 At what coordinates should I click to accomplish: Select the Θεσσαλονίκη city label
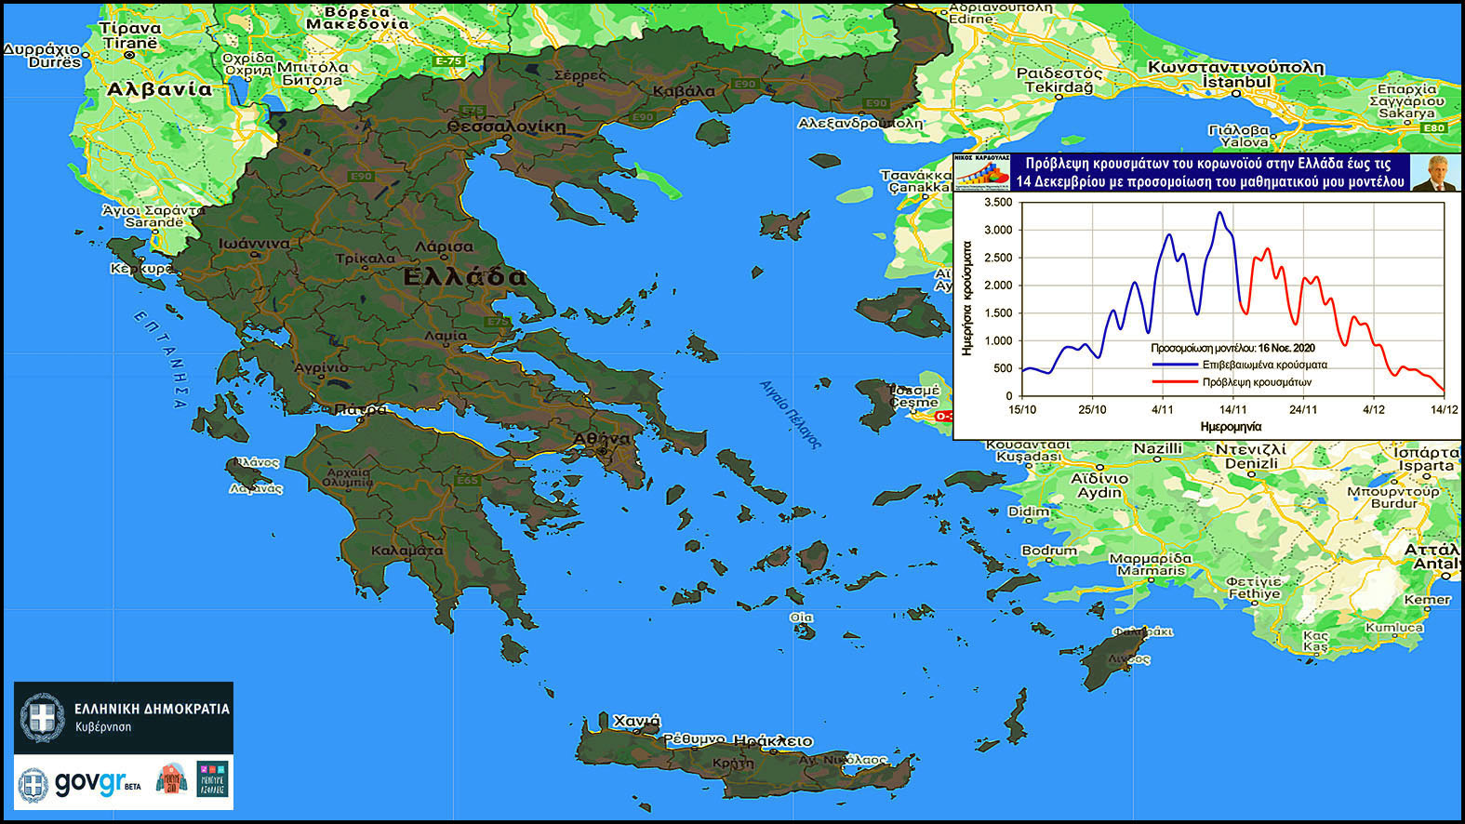point(506,126)
